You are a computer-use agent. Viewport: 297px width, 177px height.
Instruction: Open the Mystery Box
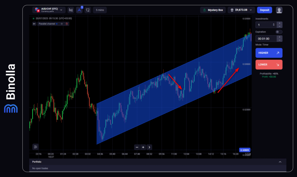pyautogui.click(x=213, y=10)
